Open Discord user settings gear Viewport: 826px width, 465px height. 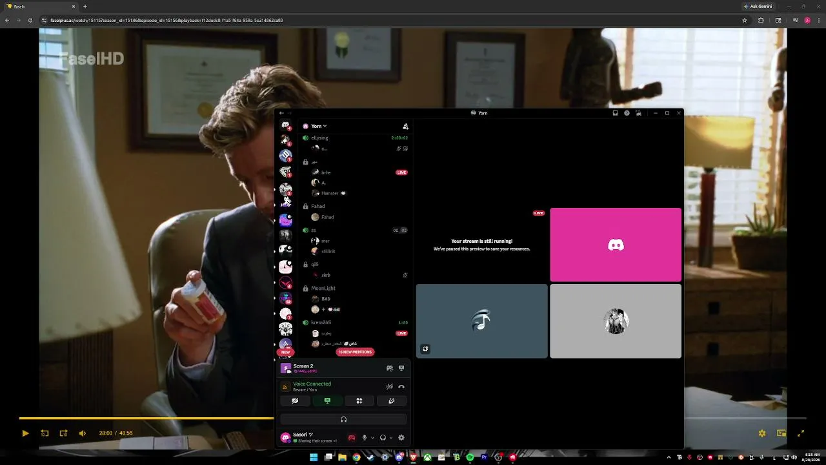tap(401, 438)
